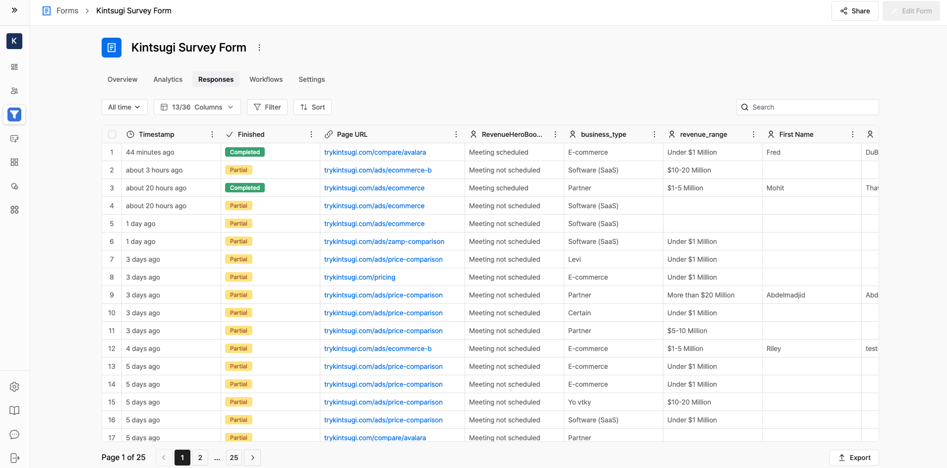
Task: Click the More than $20 Million cell
Action: pyautogui.click(x=712, y=295)
